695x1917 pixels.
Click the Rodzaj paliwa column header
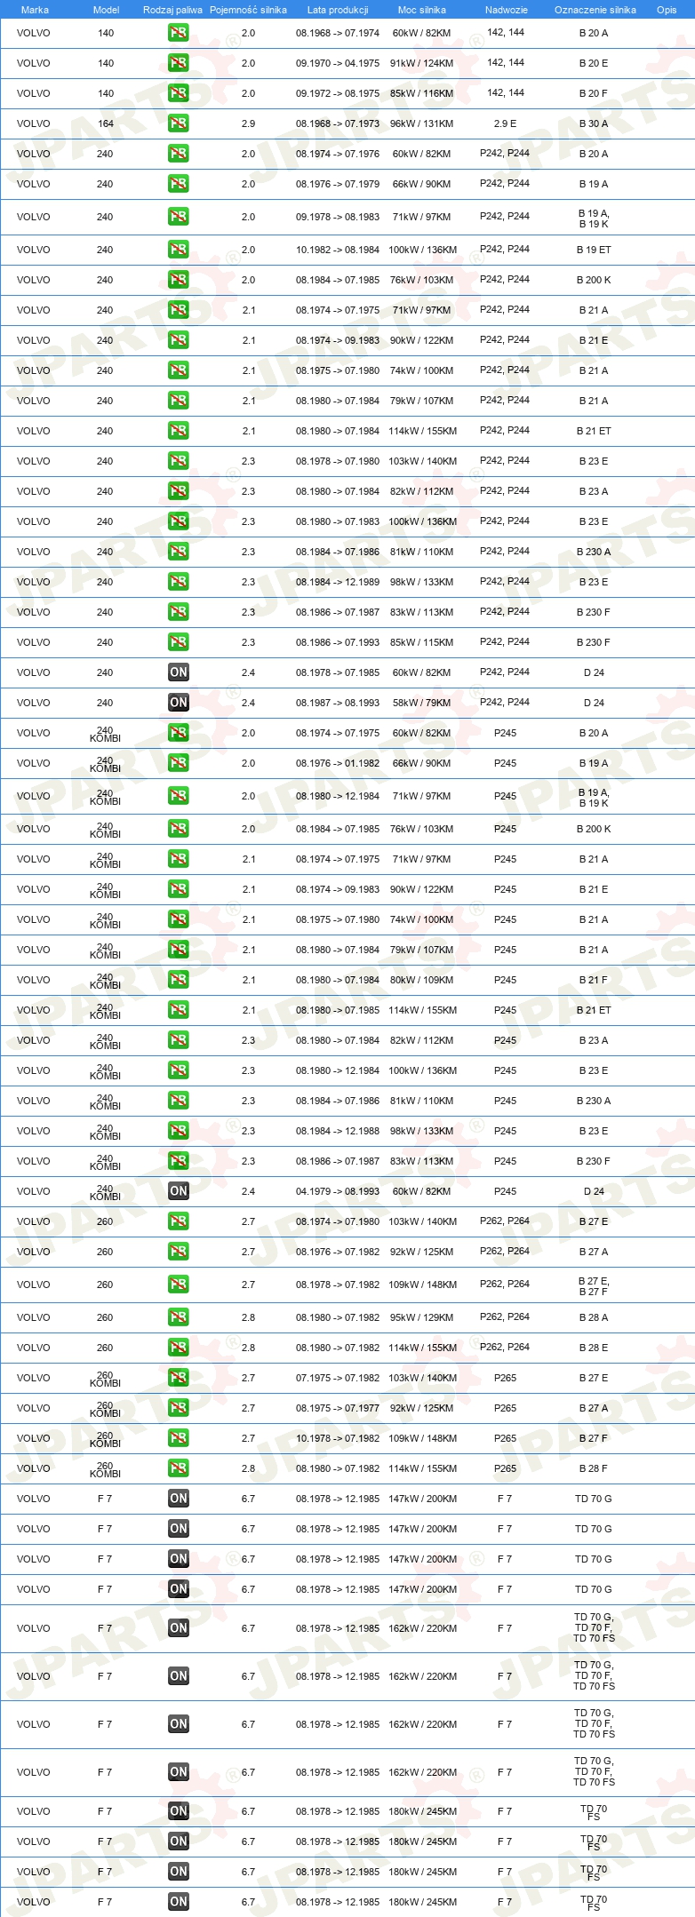(172, 10)
